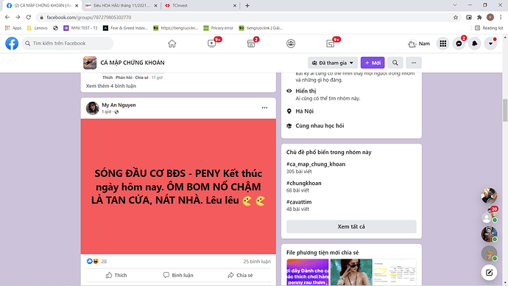Open the Nam profile link
Screen dimensions: 508x286
(419, 43)
